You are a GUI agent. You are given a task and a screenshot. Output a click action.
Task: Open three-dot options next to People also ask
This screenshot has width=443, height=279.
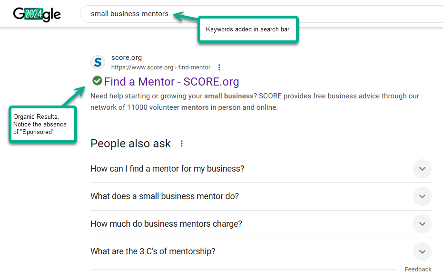click(182, 144)
